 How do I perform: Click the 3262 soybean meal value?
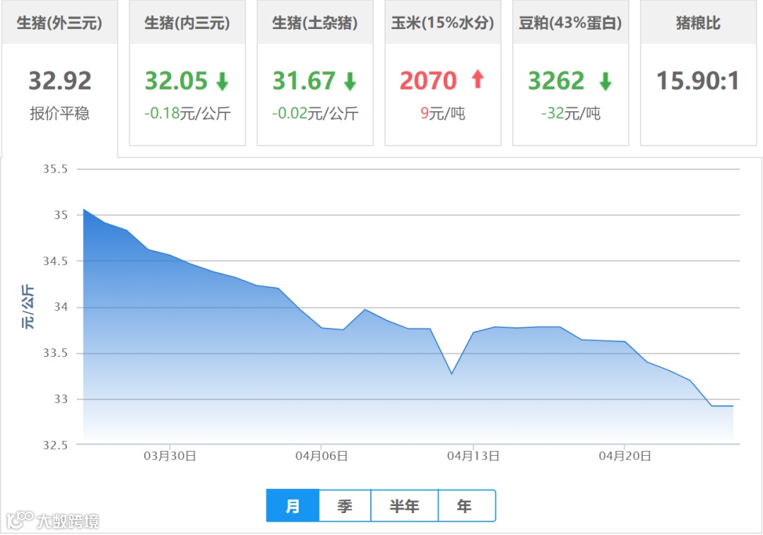click(556, 81)
